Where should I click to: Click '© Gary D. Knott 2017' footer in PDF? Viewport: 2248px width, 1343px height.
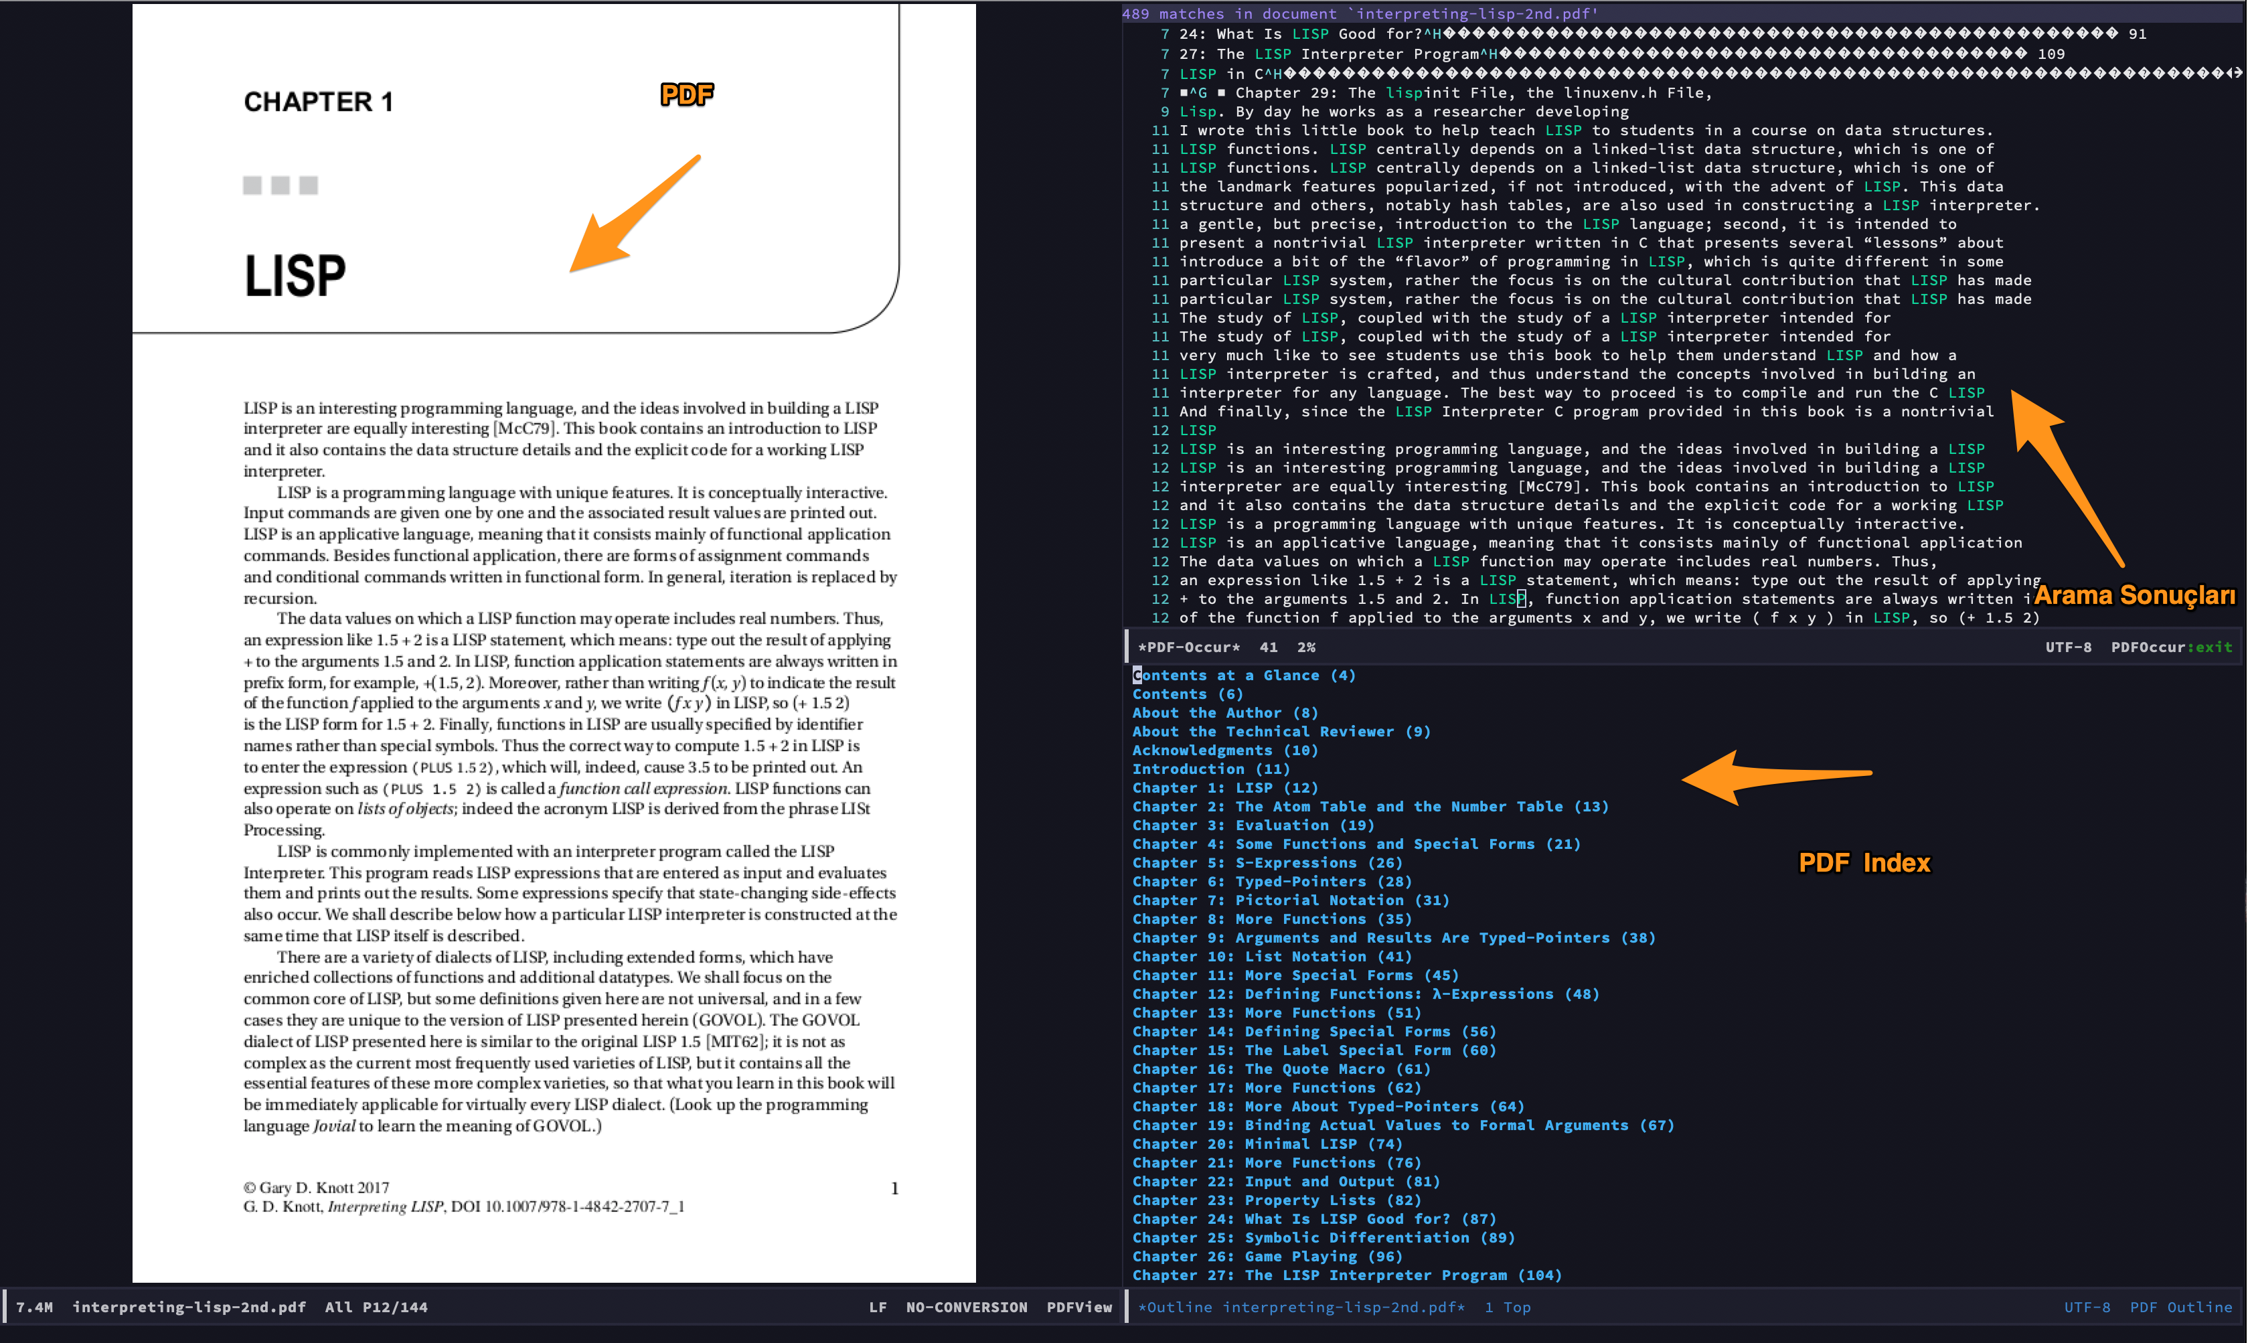coord(316,1187)
